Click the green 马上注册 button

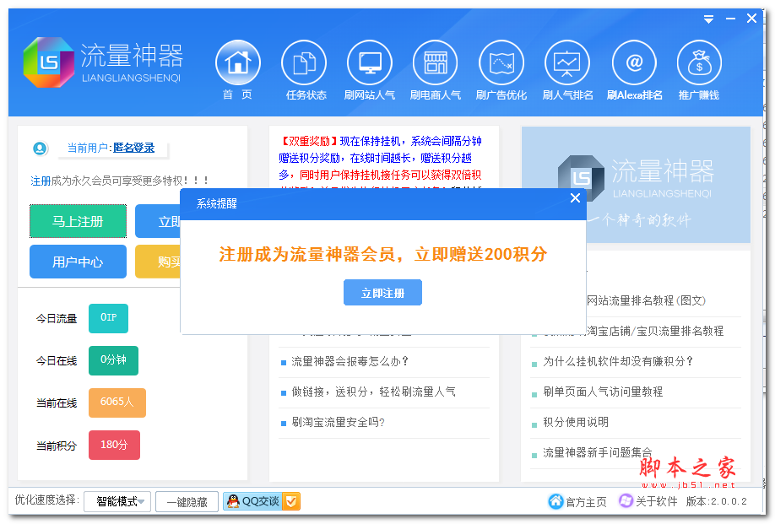pos(78,221)
